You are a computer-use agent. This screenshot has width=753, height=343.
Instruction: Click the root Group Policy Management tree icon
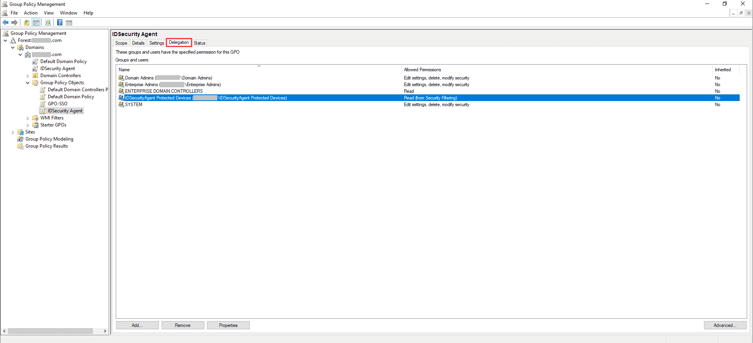point(6,33)
